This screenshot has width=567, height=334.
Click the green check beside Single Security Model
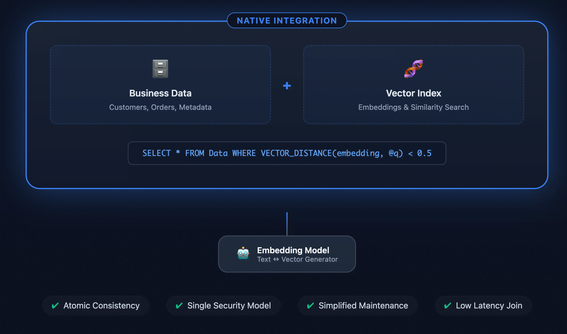tap(179, 306)
